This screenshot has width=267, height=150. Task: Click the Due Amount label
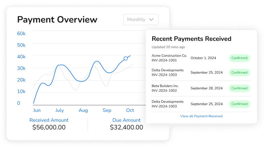[x=126, y=120]
